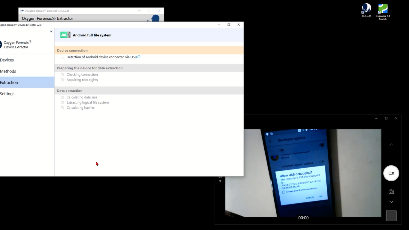Click the clock icon beside Extracting logical file system
This screenshot has width=409, height=230.
click(62, 102)
